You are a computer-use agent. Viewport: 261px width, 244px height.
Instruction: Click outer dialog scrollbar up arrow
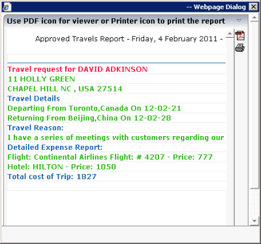coord(254,18)
